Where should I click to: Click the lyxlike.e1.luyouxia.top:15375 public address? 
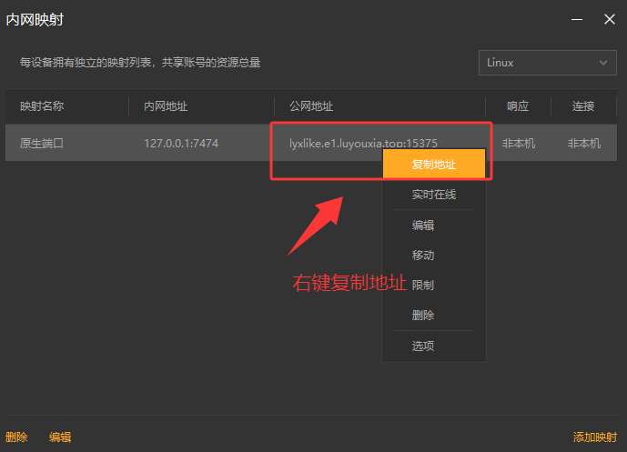(x=363, y=143)
